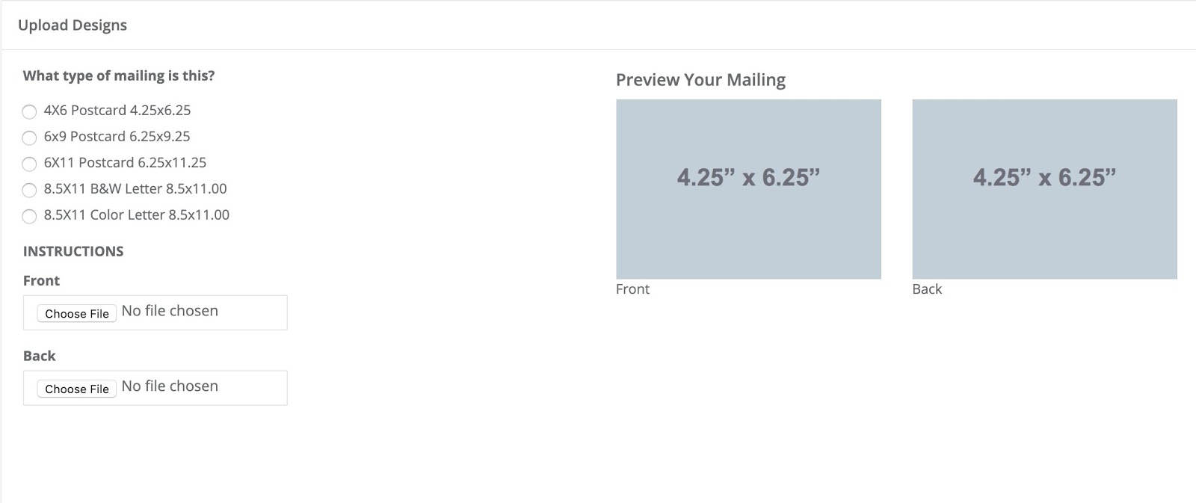The width and height of the screenshot is (1196, 503).
Task: Pick the 6X11 Postcard radio button
Action: [x=29, y=164]
